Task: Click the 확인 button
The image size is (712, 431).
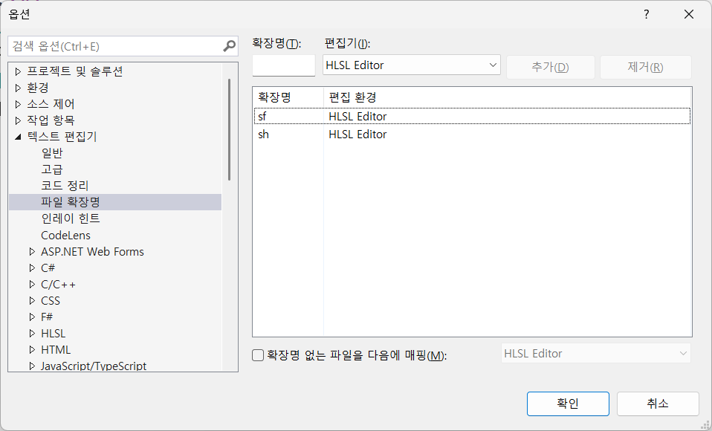Action: coord(568,404)
